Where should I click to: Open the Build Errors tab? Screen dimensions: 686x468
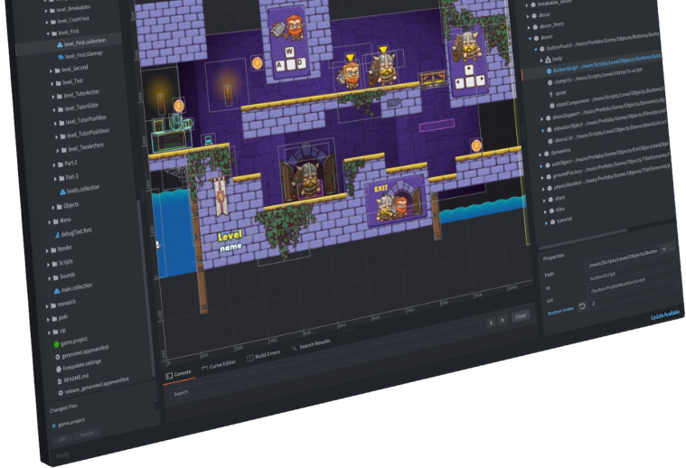click(263, 355)
